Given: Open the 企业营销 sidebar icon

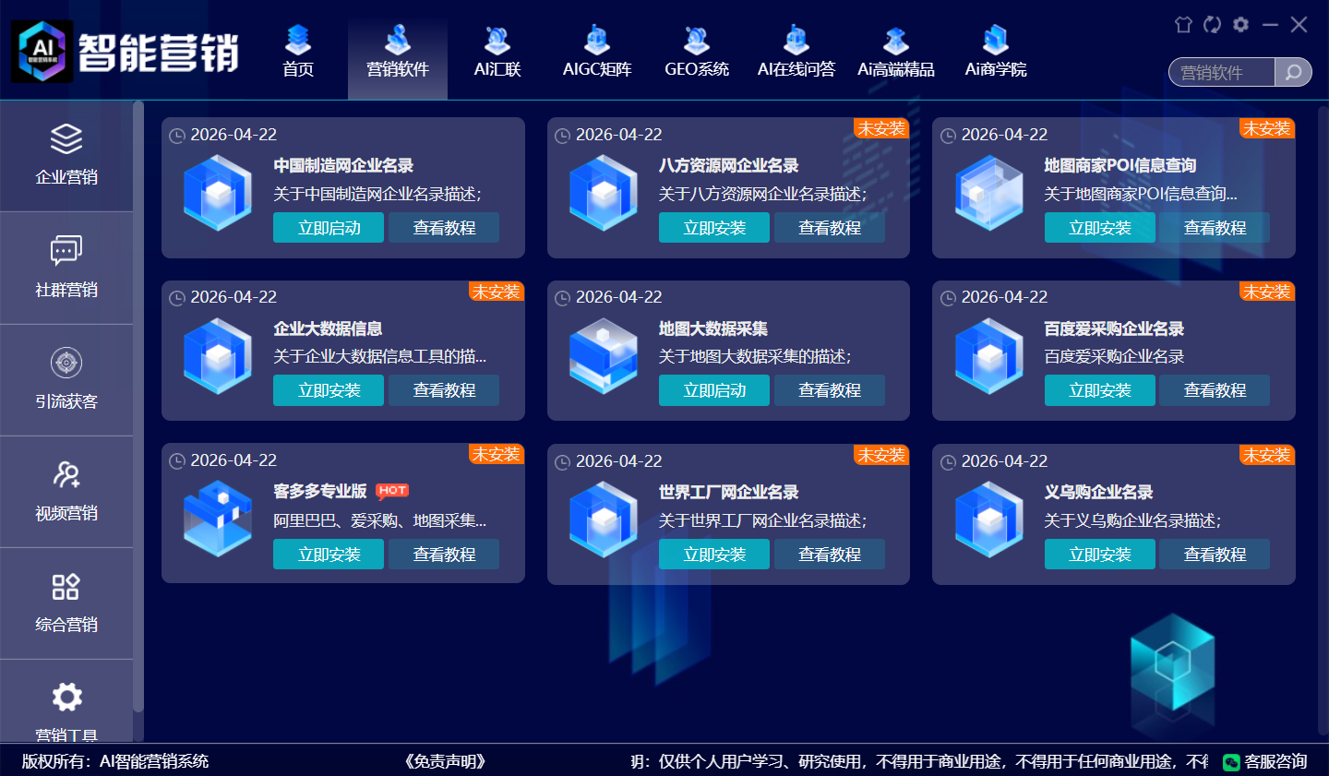Looking at the screenshot, I should point(66,139).
